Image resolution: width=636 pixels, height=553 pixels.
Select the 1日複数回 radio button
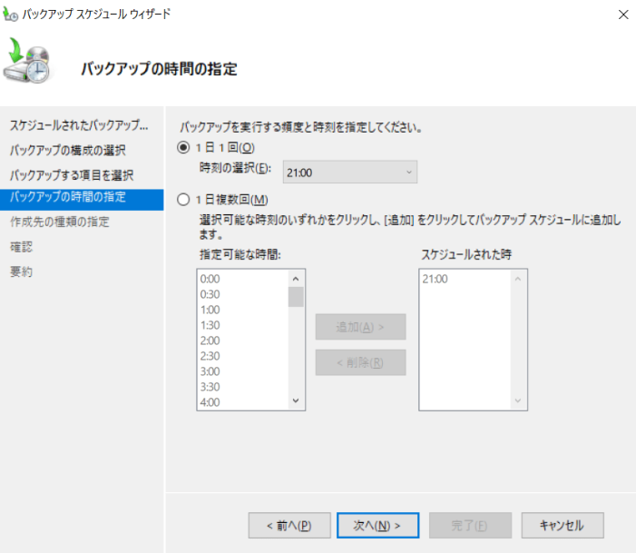[183, 200]
